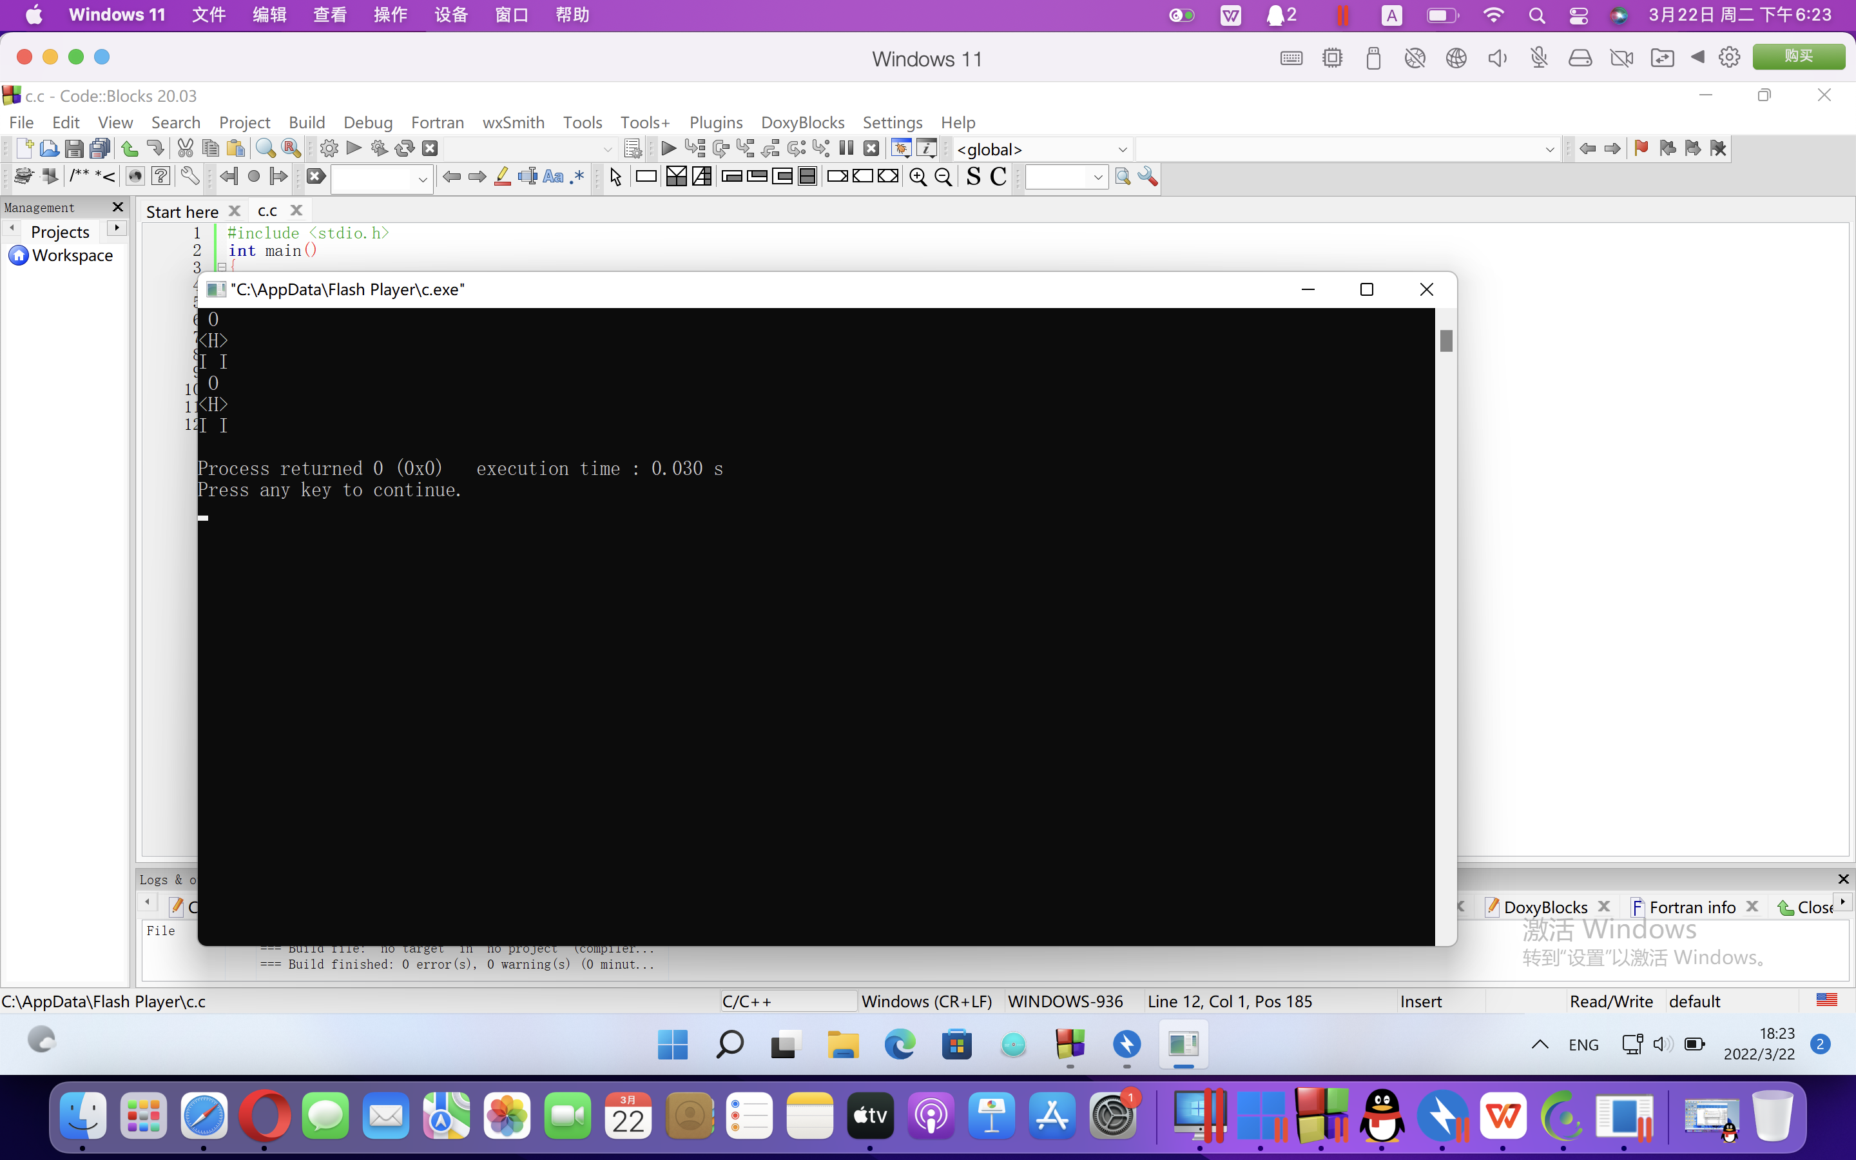Open Microsoft Edge from Windows taskbar
The width and height of the screenshot is (1856, 1160).
(900, 1044)
